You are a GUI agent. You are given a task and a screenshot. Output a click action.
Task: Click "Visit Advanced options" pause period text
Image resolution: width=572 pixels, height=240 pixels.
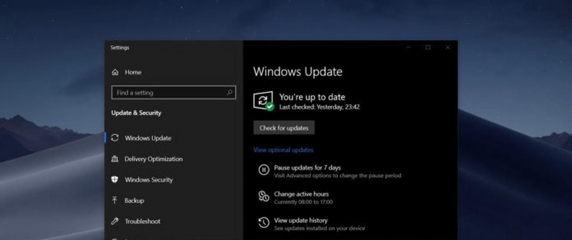pos(338,175)
